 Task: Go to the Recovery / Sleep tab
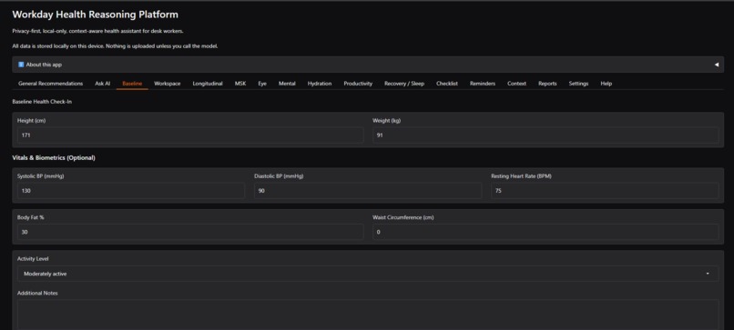tap(404, 84)
